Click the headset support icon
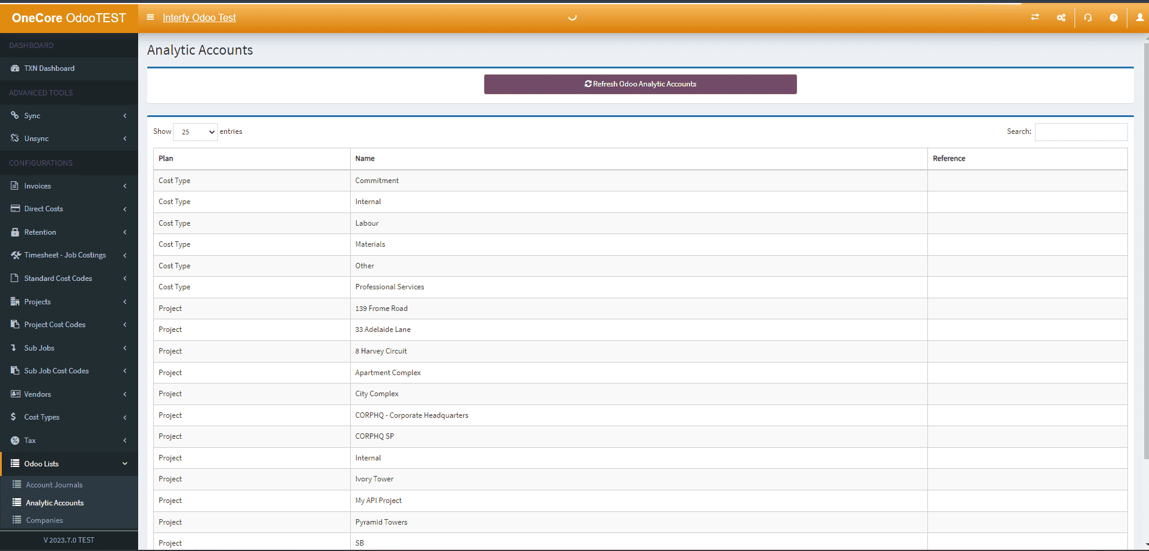The image size is (1149, 551). [x=1087, y=18]
